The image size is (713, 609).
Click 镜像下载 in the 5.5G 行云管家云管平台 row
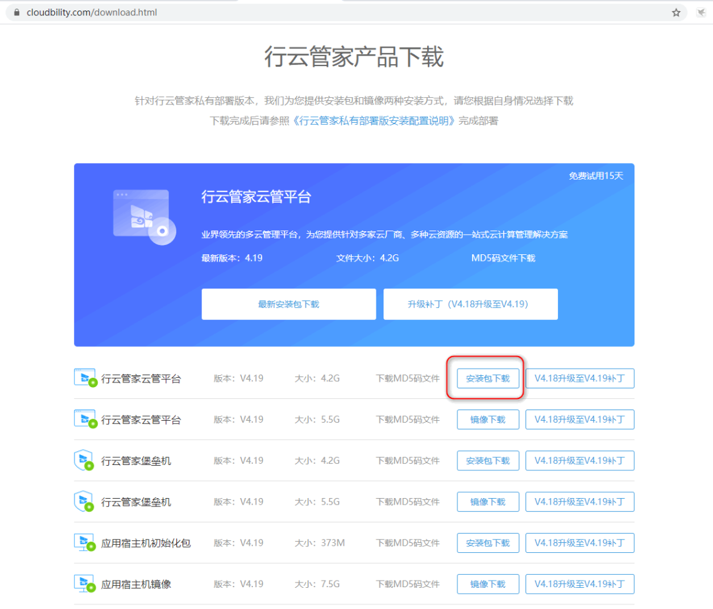coord(488,419)
